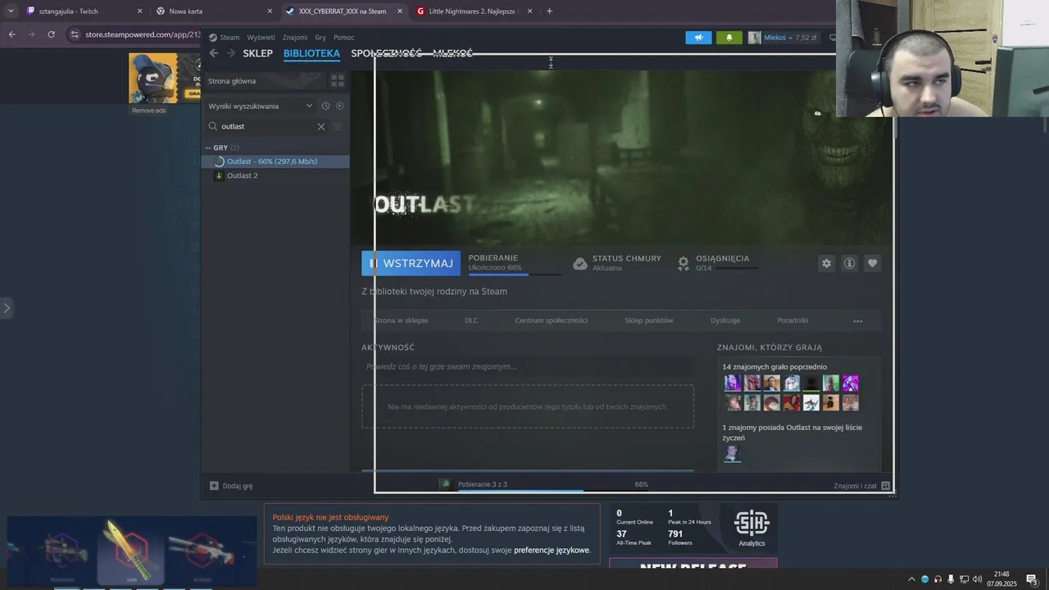Open game settings gear icon

[826, 263]
